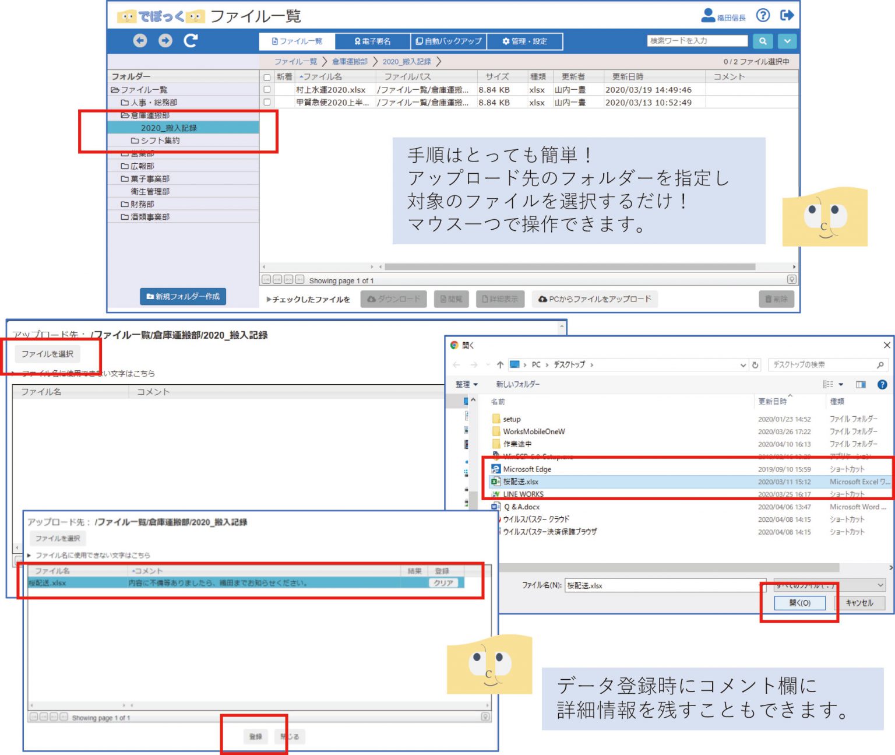895x755 pixels.
Task: Refresh the file list with the reload icon
Action: tap(191, 40)
